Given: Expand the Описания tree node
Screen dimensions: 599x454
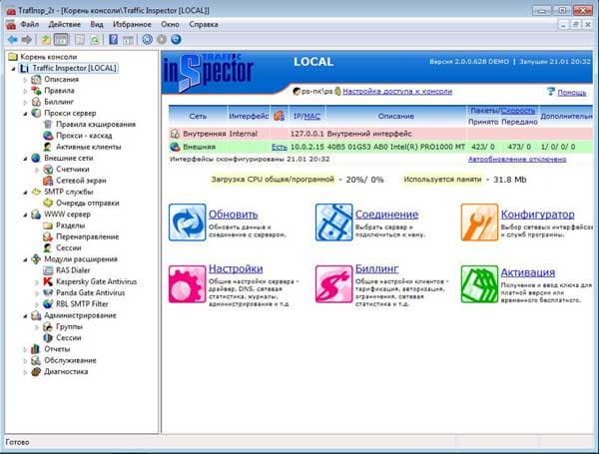Looking at the screenshot, I should (x=25, y=80).
